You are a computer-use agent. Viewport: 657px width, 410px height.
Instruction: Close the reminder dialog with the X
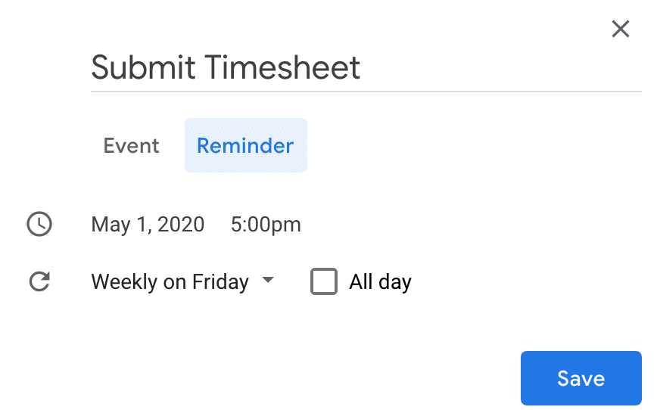620,30
